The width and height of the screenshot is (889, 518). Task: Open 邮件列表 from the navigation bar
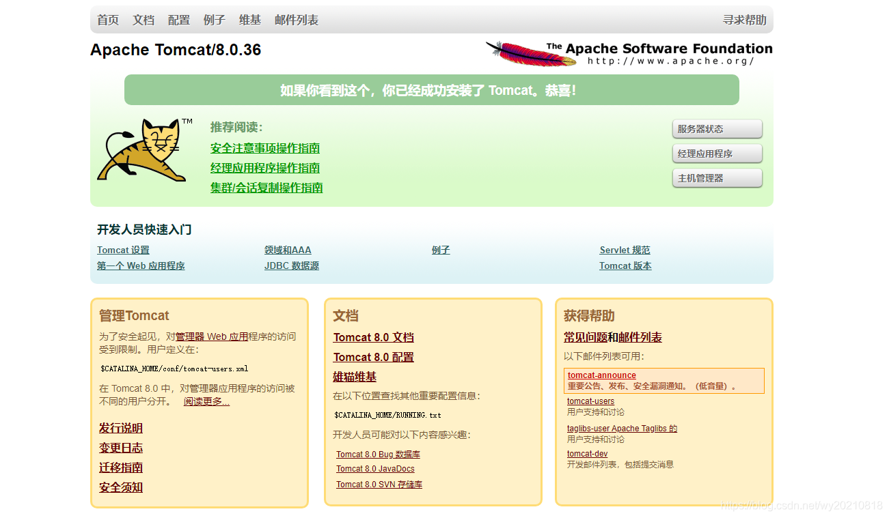pyautogui.click(x=296, y=20)
